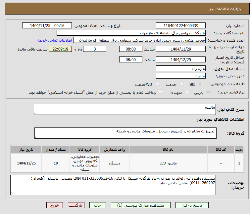Click the remaining days field showing 3
The image size is (250, 214).
point(95,49)
